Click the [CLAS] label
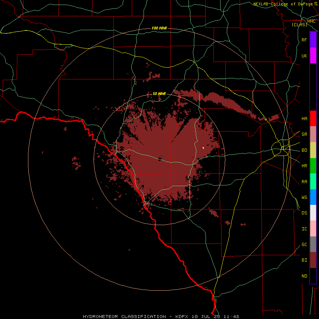The height and width of the screenshot is (319, 319). [300, 24]
